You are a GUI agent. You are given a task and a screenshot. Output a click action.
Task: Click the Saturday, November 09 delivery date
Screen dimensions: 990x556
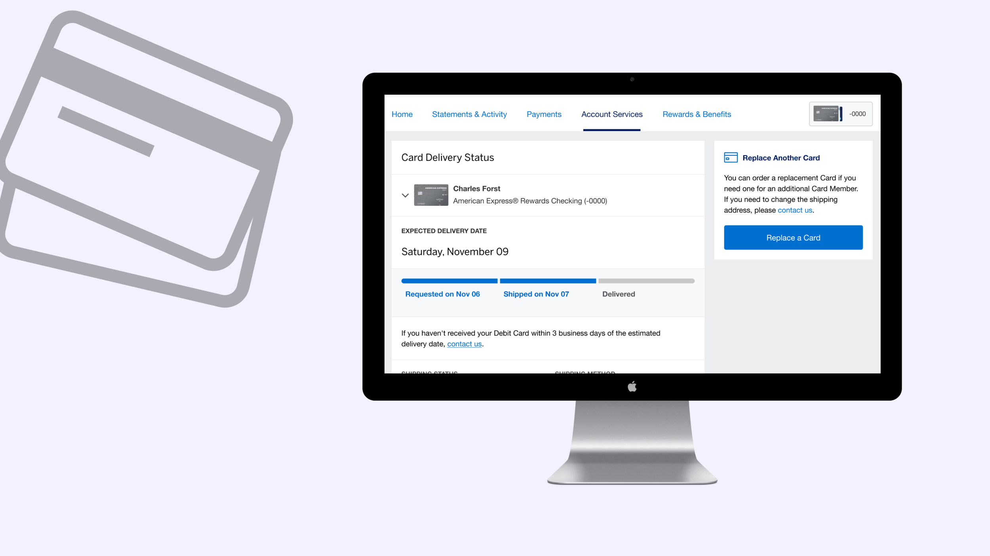click(x=455, y=252)
